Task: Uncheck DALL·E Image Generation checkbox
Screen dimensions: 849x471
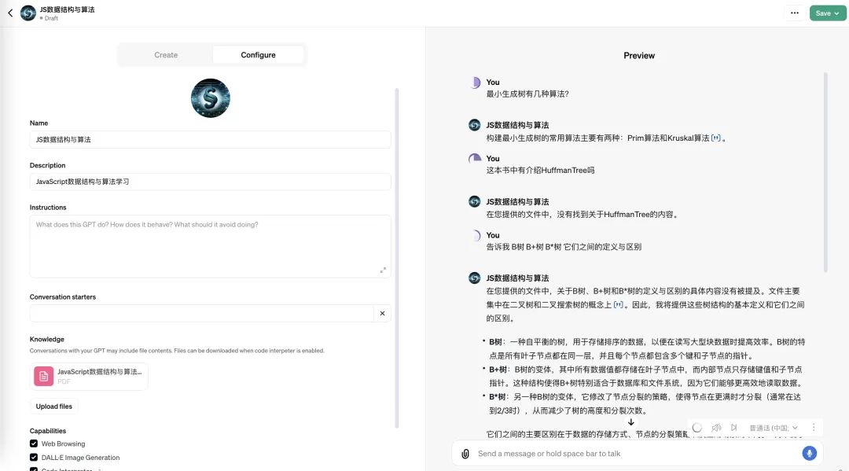Action: [x=34, y=457]
